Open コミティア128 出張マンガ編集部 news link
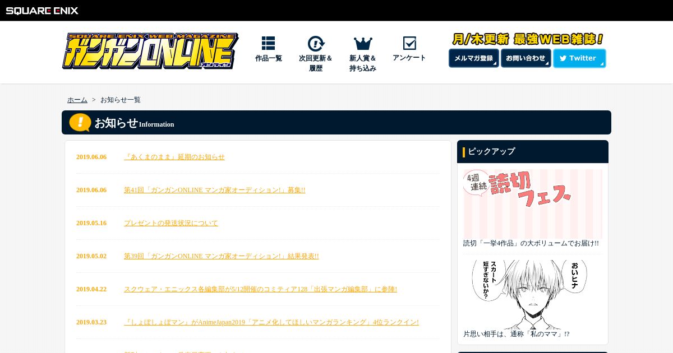Image resolution: width=673 pixels, height=353 pixels. [x=261, y=289]
